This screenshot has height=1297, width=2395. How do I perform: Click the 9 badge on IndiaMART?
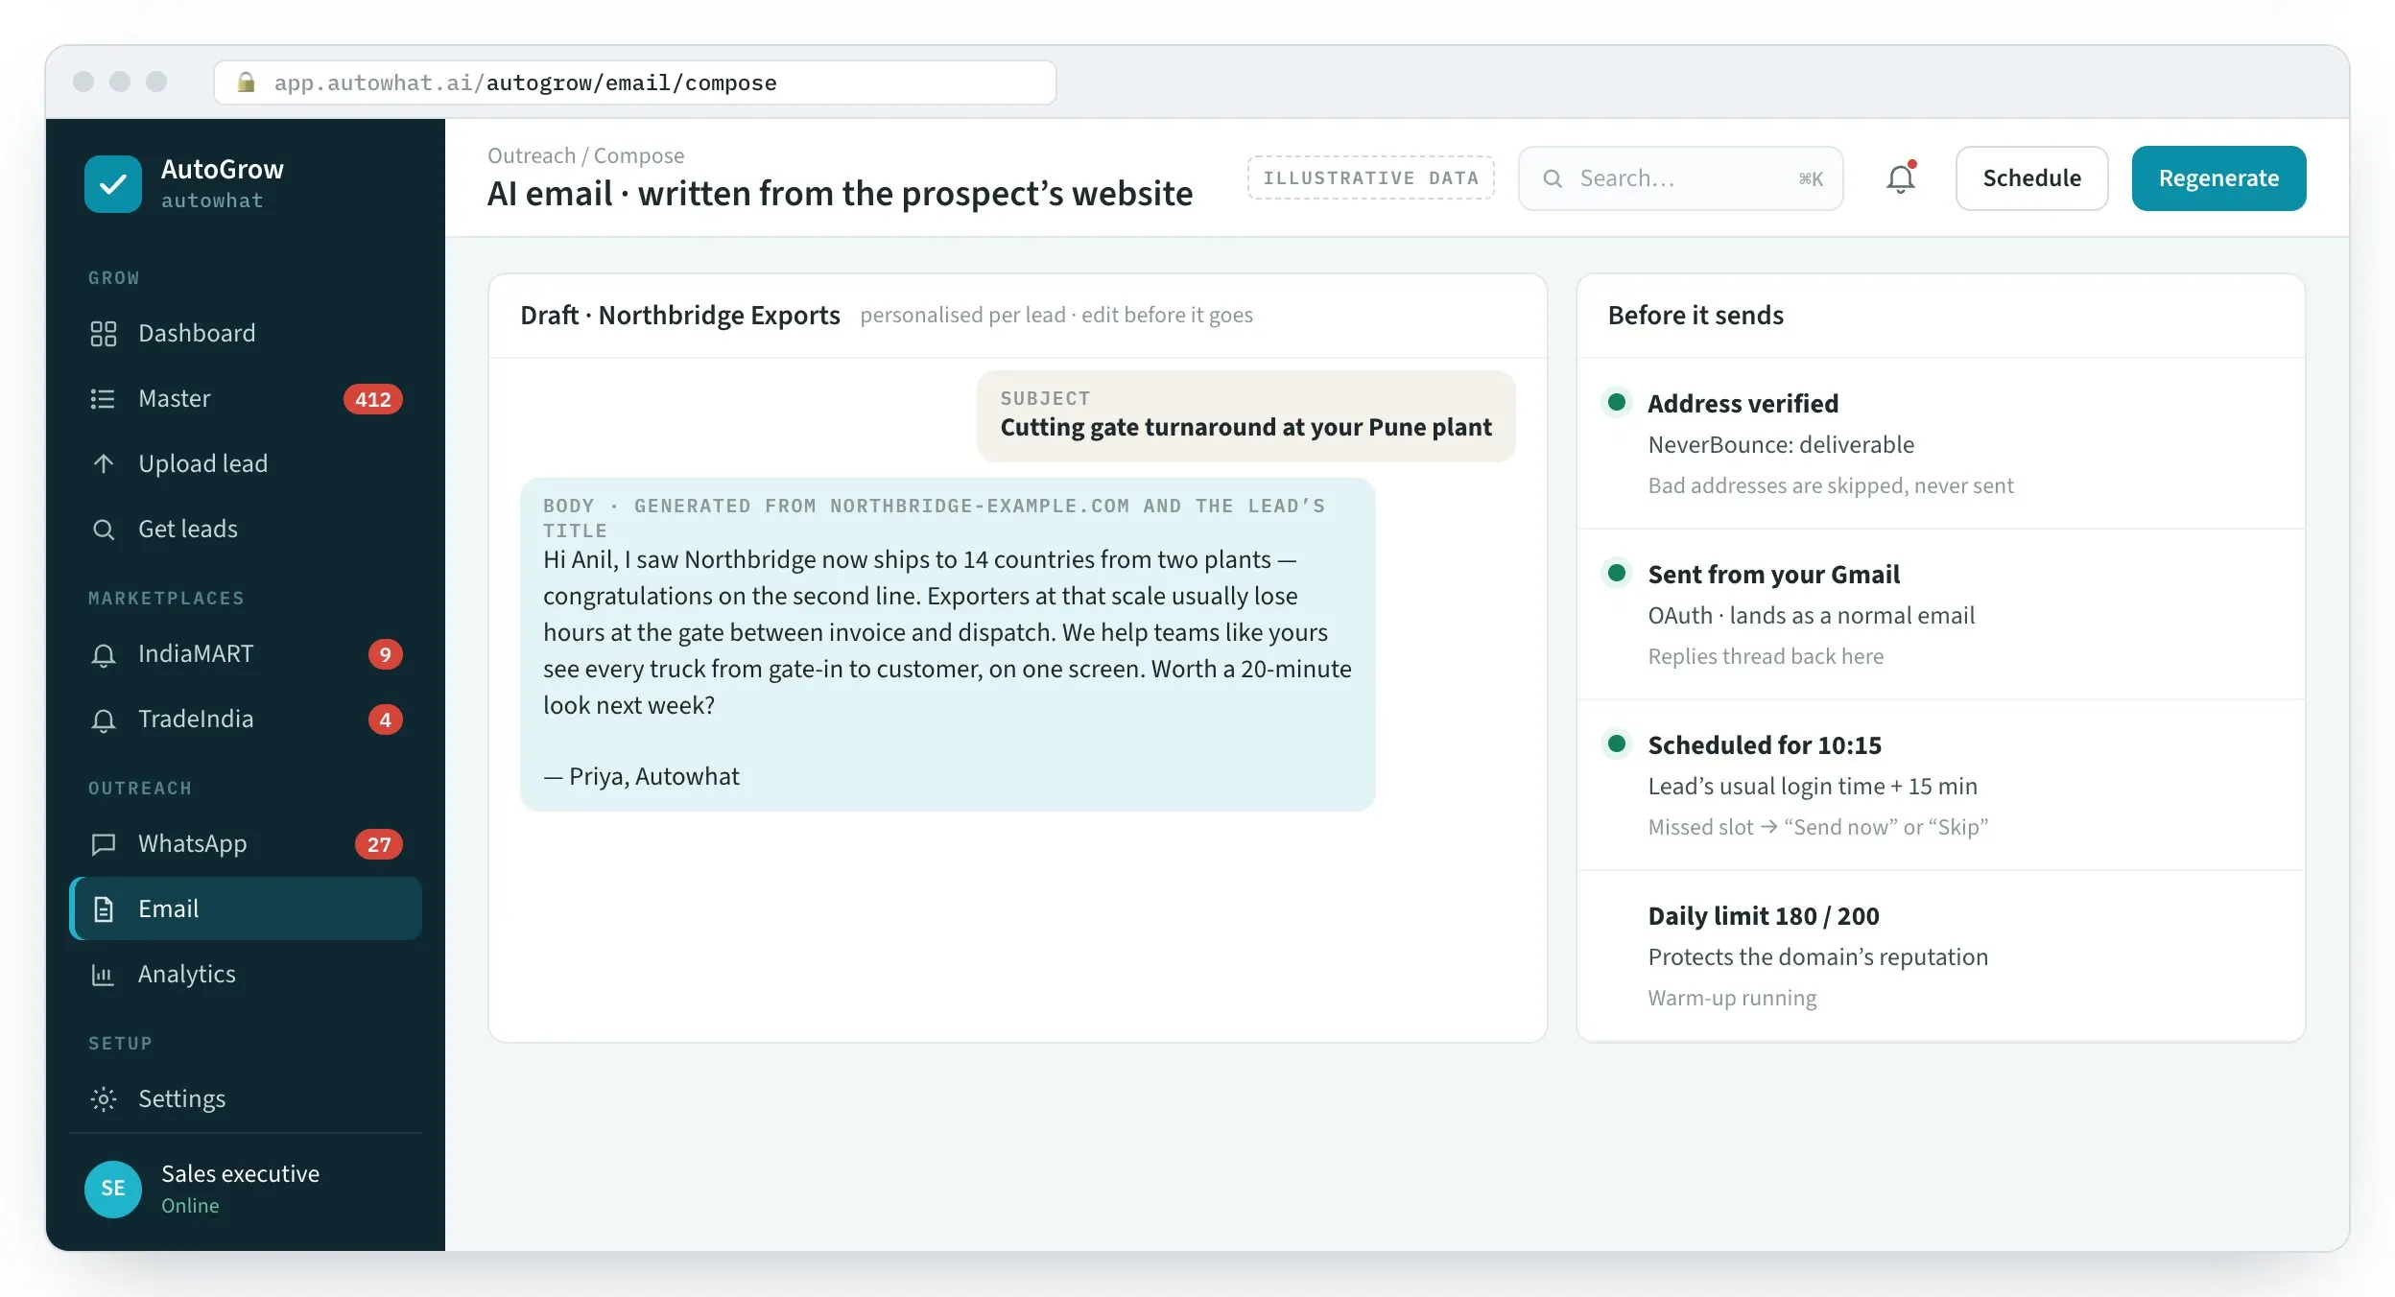tap(385, 654)
